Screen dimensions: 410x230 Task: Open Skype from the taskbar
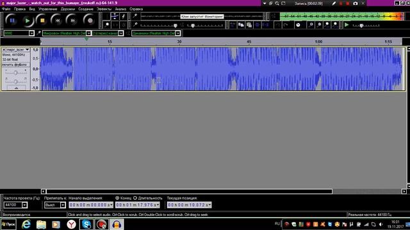pyautogui.click(x=86, y=224)
